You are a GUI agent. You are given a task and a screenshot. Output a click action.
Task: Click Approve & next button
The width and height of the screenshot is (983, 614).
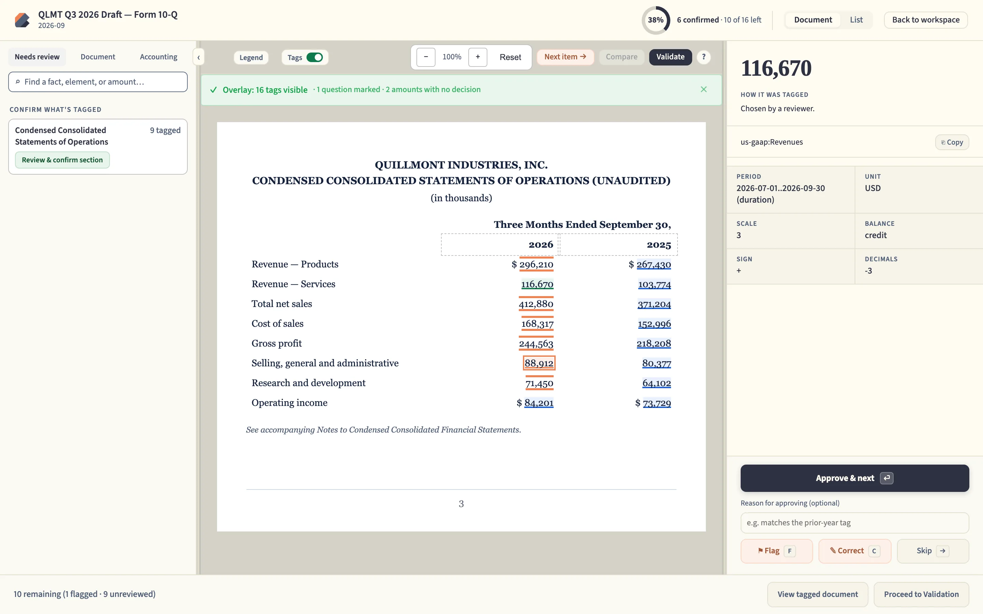coord(855,478)
